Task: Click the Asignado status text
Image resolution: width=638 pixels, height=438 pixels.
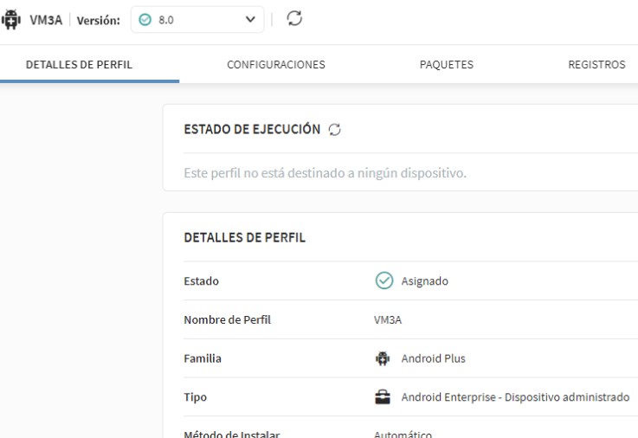Action: [424, 281]
